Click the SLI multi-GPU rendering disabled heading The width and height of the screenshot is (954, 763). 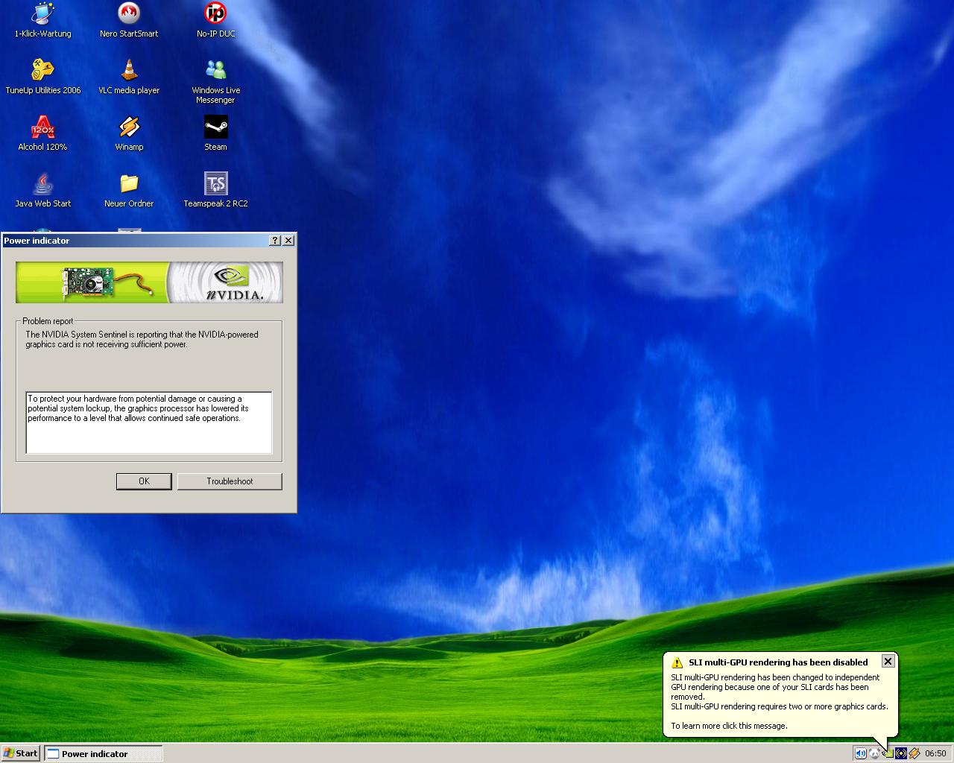click(778, 662)
